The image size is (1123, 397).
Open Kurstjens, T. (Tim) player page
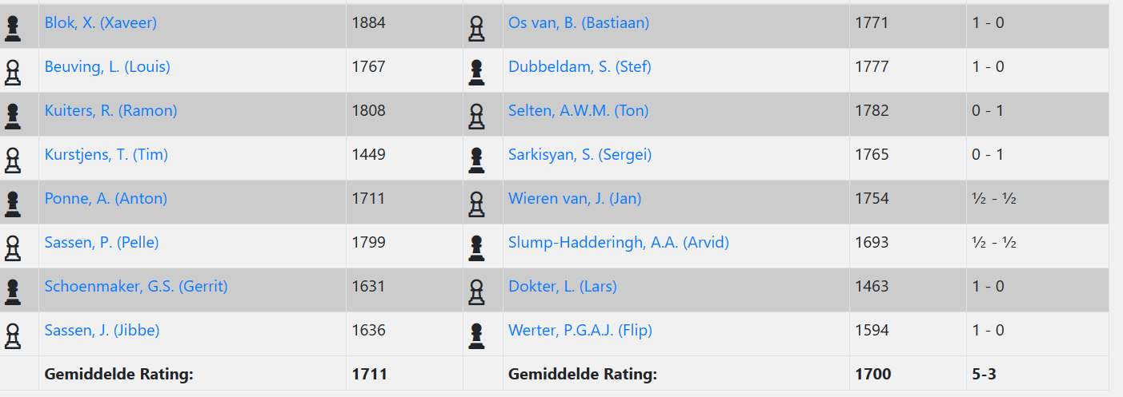point(106,155)
